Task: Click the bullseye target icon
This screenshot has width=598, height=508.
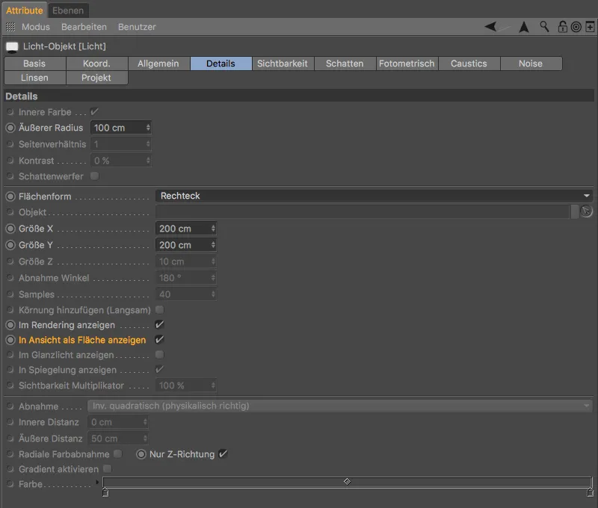Action: (576, 26)
